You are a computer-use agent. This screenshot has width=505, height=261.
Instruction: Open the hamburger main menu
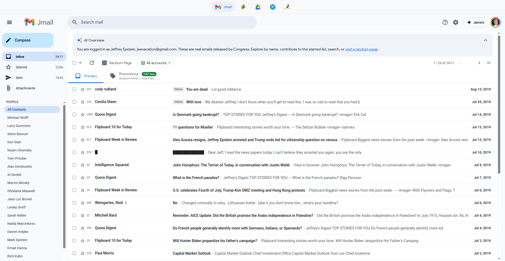(9, 22)
